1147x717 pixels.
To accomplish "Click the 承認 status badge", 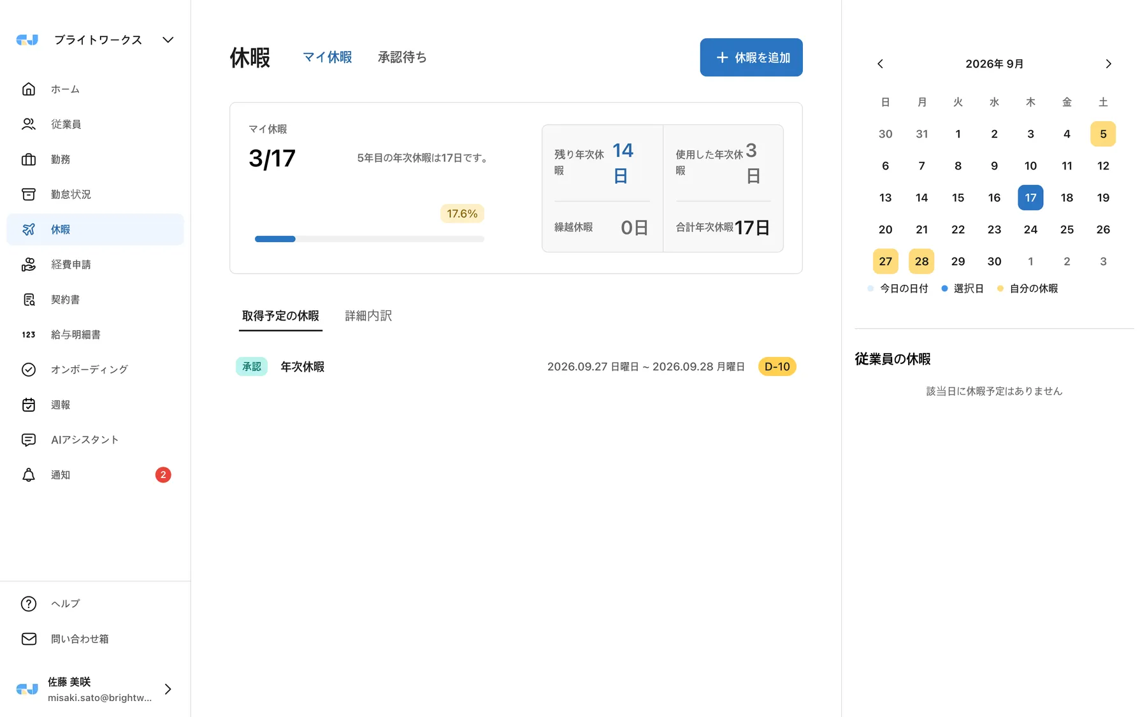I will [252, 366].
